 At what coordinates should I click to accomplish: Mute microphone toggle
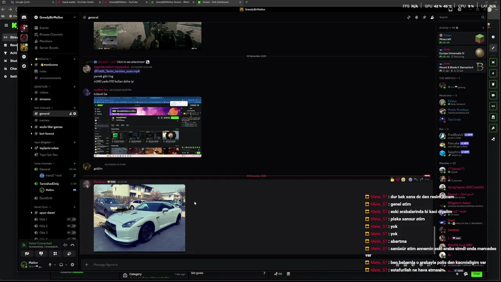coord(50,265)
